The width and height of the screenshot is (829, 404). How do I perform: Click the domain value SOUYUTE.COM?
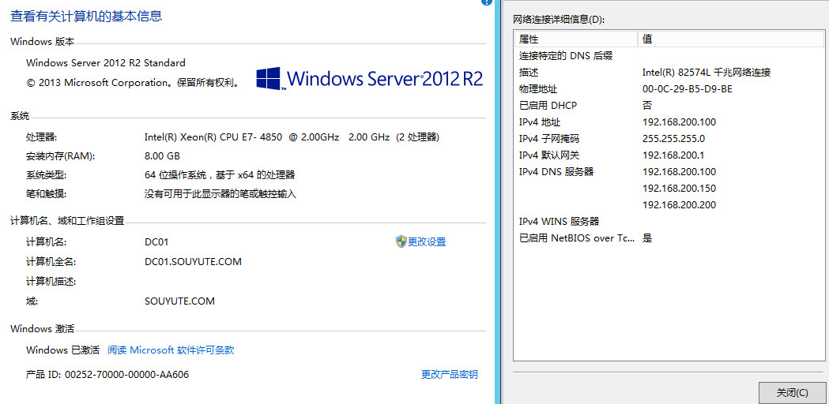click(179, 301)
